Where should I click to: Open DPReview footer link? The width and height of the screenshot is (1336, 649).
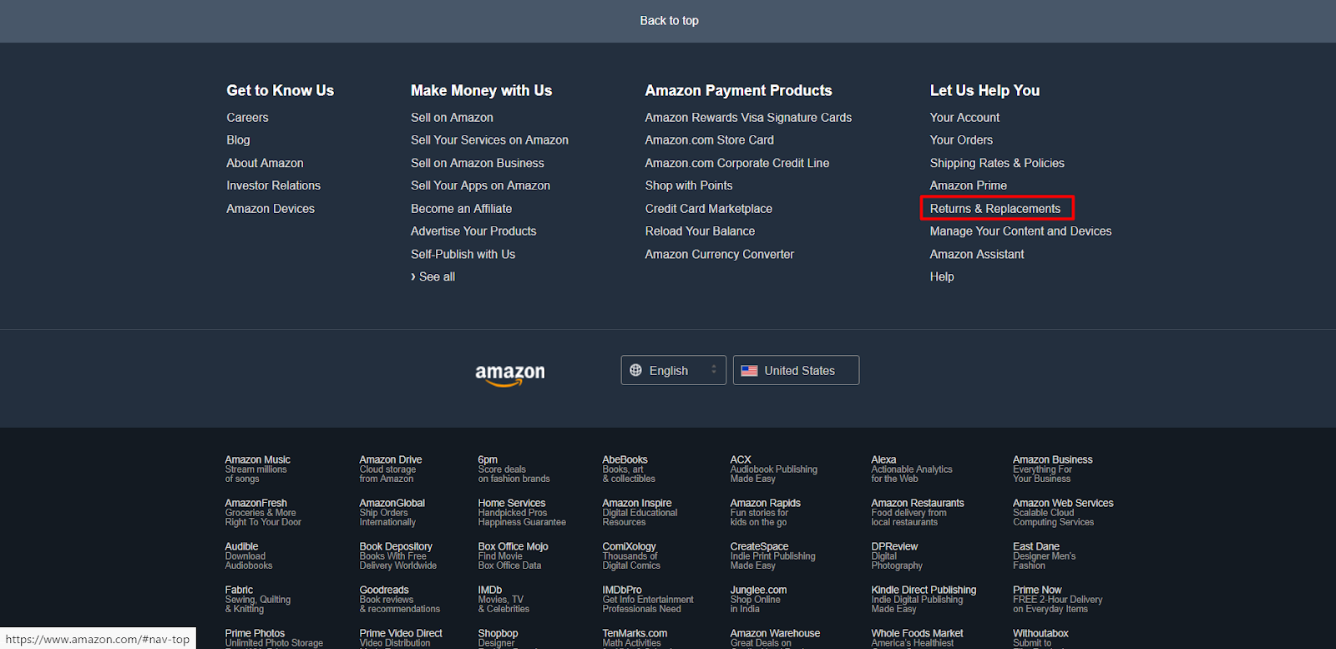tap(897, 555)
